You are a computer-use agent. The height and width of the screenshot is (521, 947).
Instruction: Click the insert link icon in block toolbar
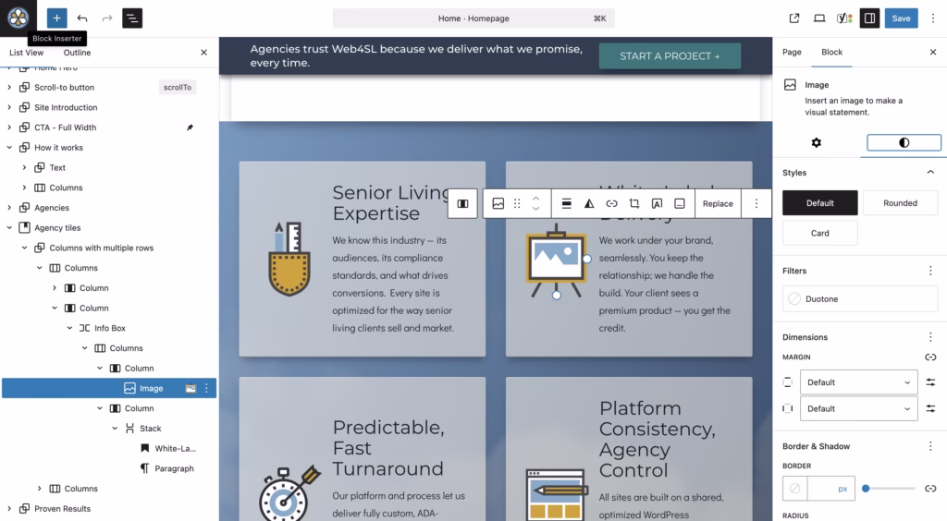click(x=611, y=203)
